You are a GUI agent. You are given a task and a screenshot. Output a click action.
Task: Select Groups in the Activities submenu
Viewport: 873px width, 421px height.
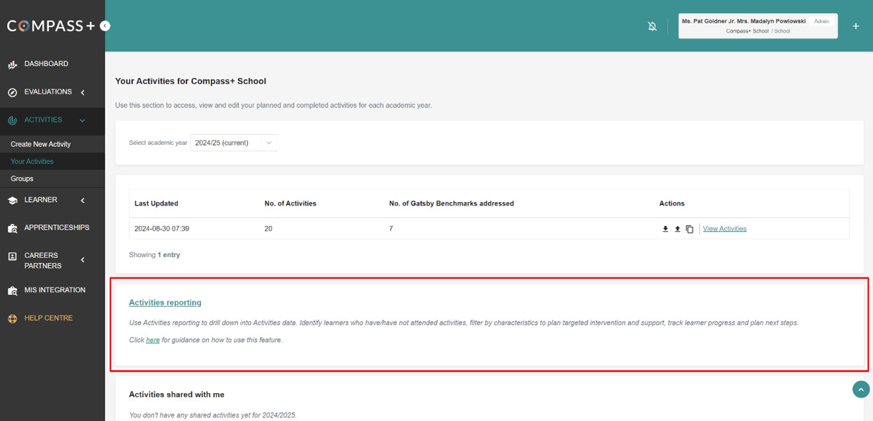(22, 178)
